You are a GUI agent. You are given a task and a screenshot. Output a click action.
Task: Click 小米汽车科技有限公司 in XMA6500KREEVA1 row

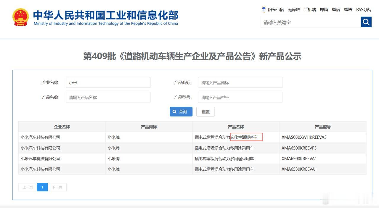(40, 159)
